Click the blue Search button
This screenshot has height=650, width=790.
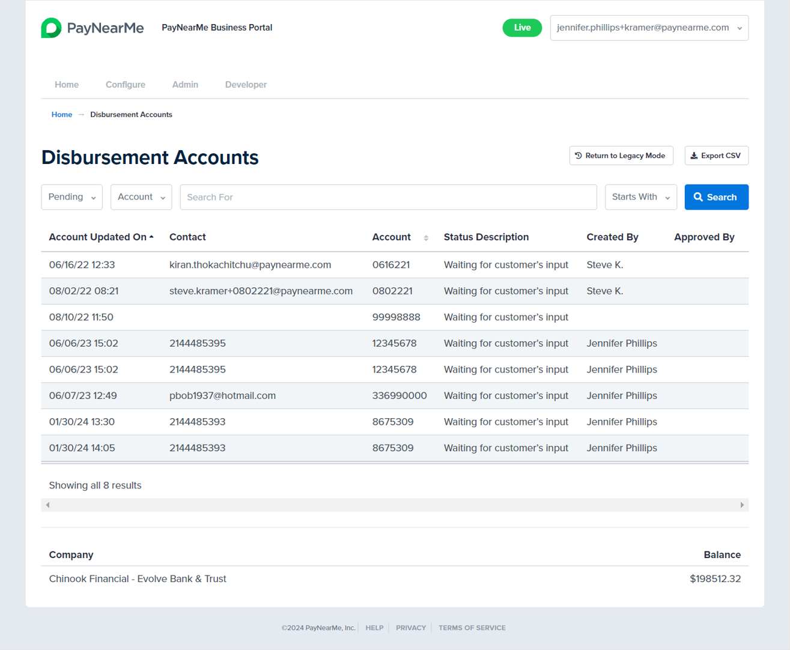tap(716, 197)
